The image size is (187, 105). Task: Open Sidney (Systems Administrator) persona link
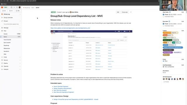62,88
